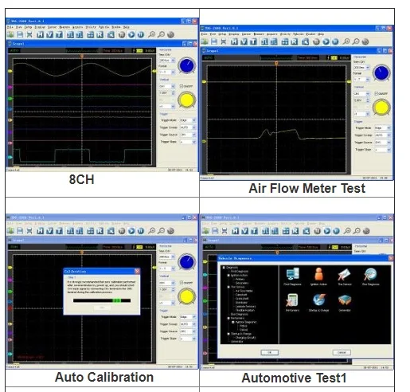Select Camshaft in diagnosis tree

tap(241, 295)
